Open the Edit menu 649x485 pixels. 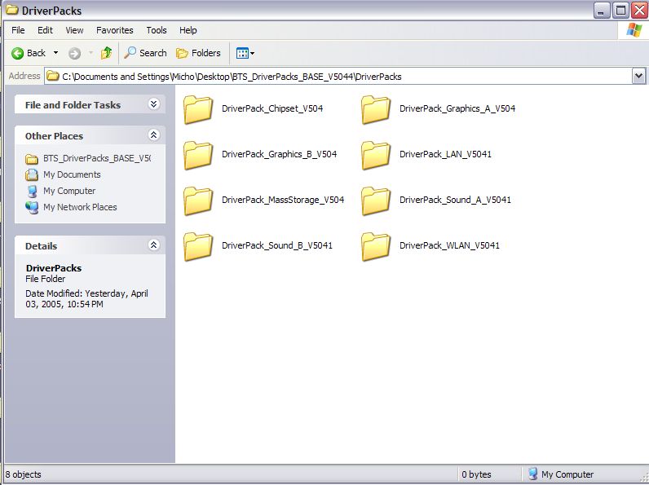pos(45,30)
